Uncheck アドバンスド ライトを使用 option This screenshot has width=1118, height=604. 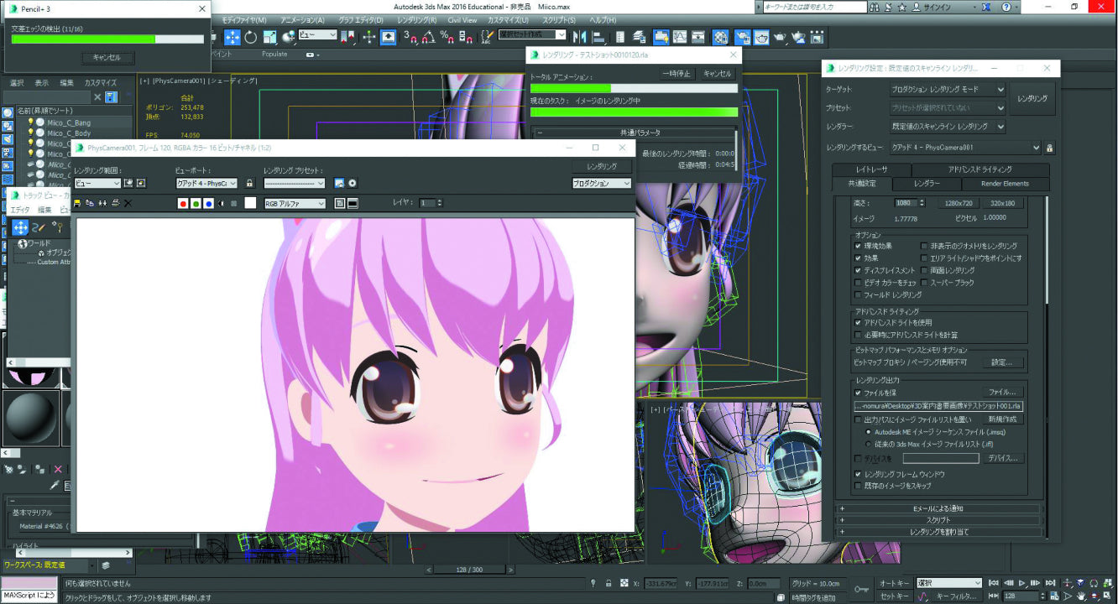pyautogui.click(x=857, y=322)
